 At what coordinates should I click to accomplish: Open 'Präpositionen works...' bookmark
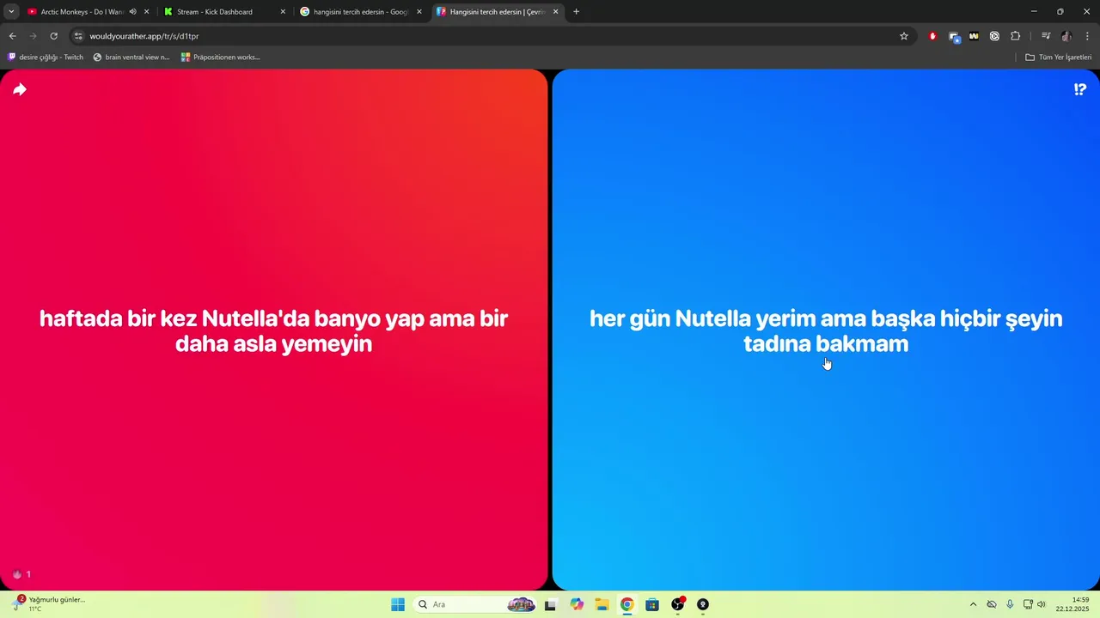tap(221, 58)
